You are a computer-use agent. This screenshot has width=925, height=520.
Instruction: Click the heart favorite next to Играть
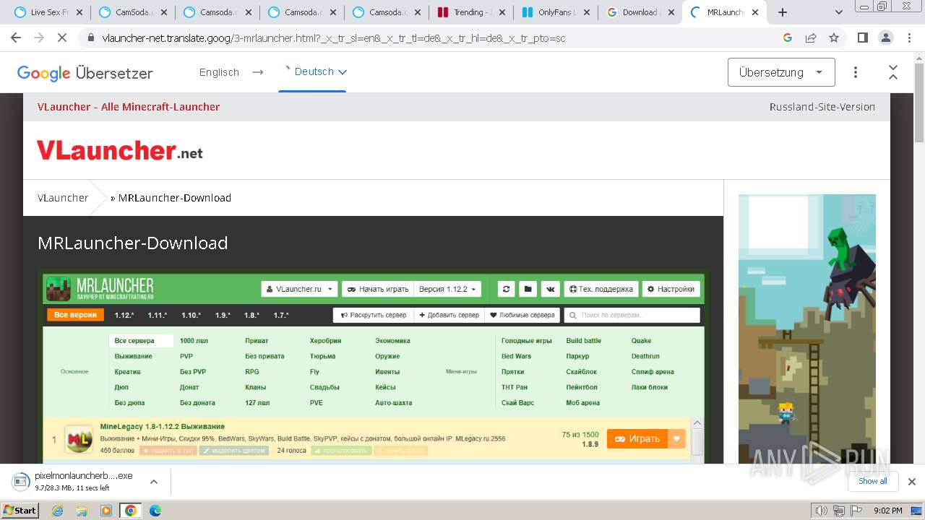[x=677, y=438]
